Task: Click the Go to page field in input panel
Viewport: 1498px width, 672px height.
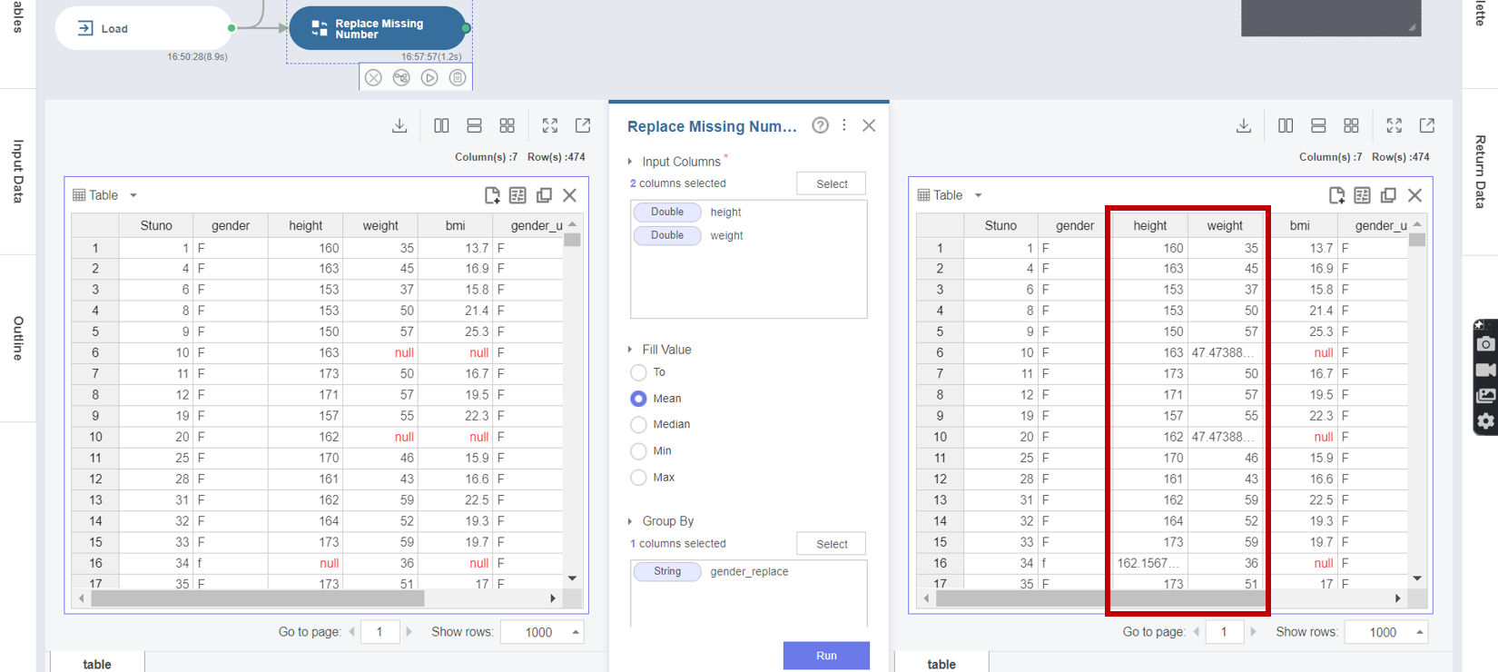Action: (379, 632)
